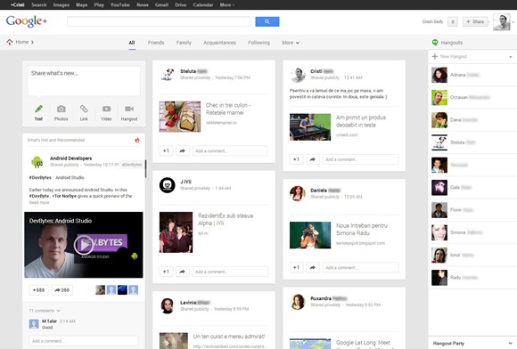Click the flame icon in What's Hot header
Viewport: 517px width, 349px height.
(137, 141)
